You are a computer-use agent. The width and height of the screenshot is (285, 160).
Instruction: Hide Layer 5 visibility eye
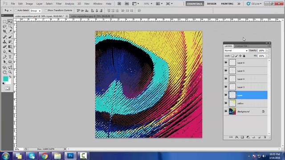(x=226, y=71)
